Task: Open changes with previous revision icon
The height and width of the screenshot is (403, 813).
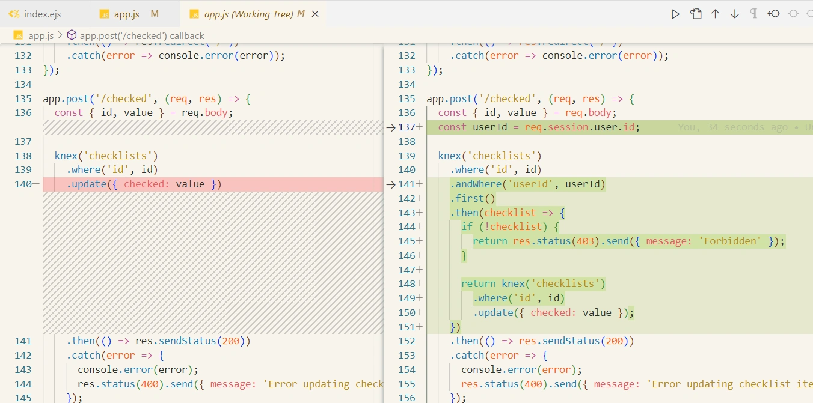Action: [x=773, y=14]
